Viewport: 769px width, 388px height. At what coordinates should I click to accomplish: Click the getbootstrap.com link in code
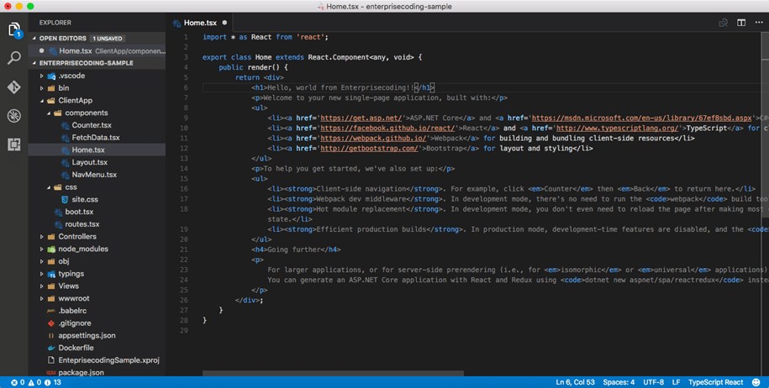[x=369, y=149]
